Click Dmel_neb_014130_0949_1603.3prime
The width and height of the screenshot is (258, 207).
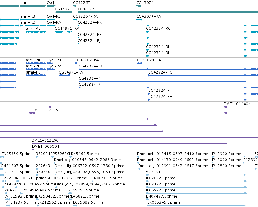pyautogui.click(x=173, y=160)
